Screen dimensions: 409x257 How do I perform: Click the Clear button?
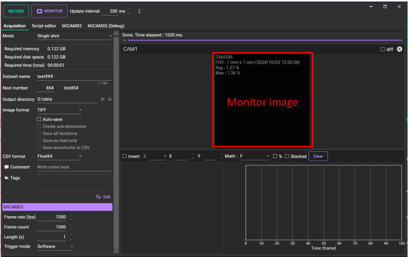point(318,156)
